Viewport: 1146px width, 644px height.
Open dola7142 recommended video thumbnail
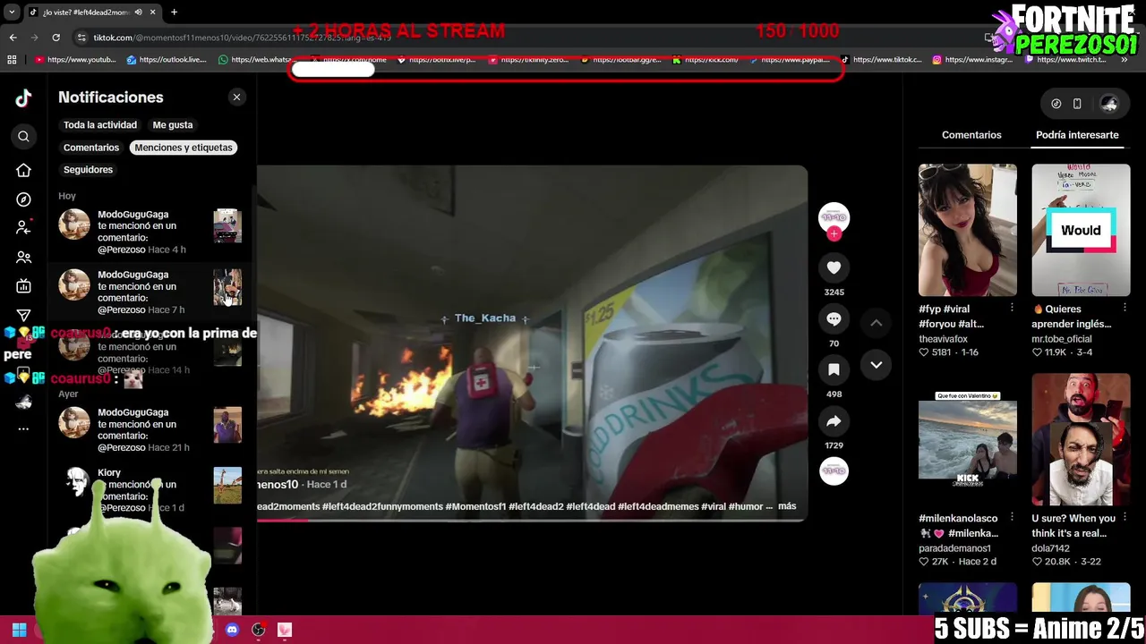click(x=1081, y=439)
